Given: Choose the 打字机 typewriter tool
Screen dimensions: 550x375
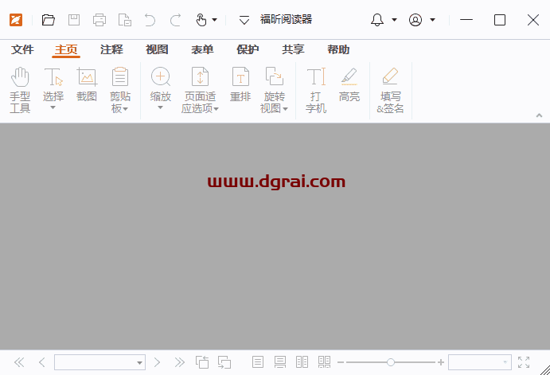Looking at the screenshot, I should point(316,89).
